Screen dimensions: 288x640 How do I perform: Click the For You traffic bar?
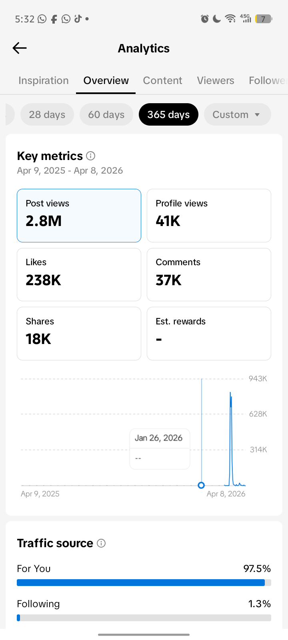click(144, 582)
